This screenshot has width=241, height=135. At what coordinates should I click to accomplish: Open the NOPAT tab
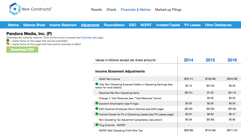click(146, 25)
